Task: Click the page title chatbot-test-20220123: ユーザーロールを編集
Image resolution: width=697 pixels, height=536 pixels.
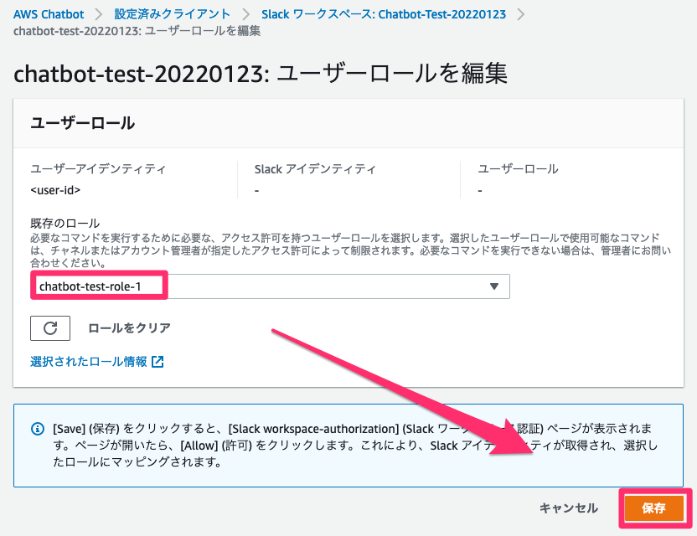Action: (261, 74)
